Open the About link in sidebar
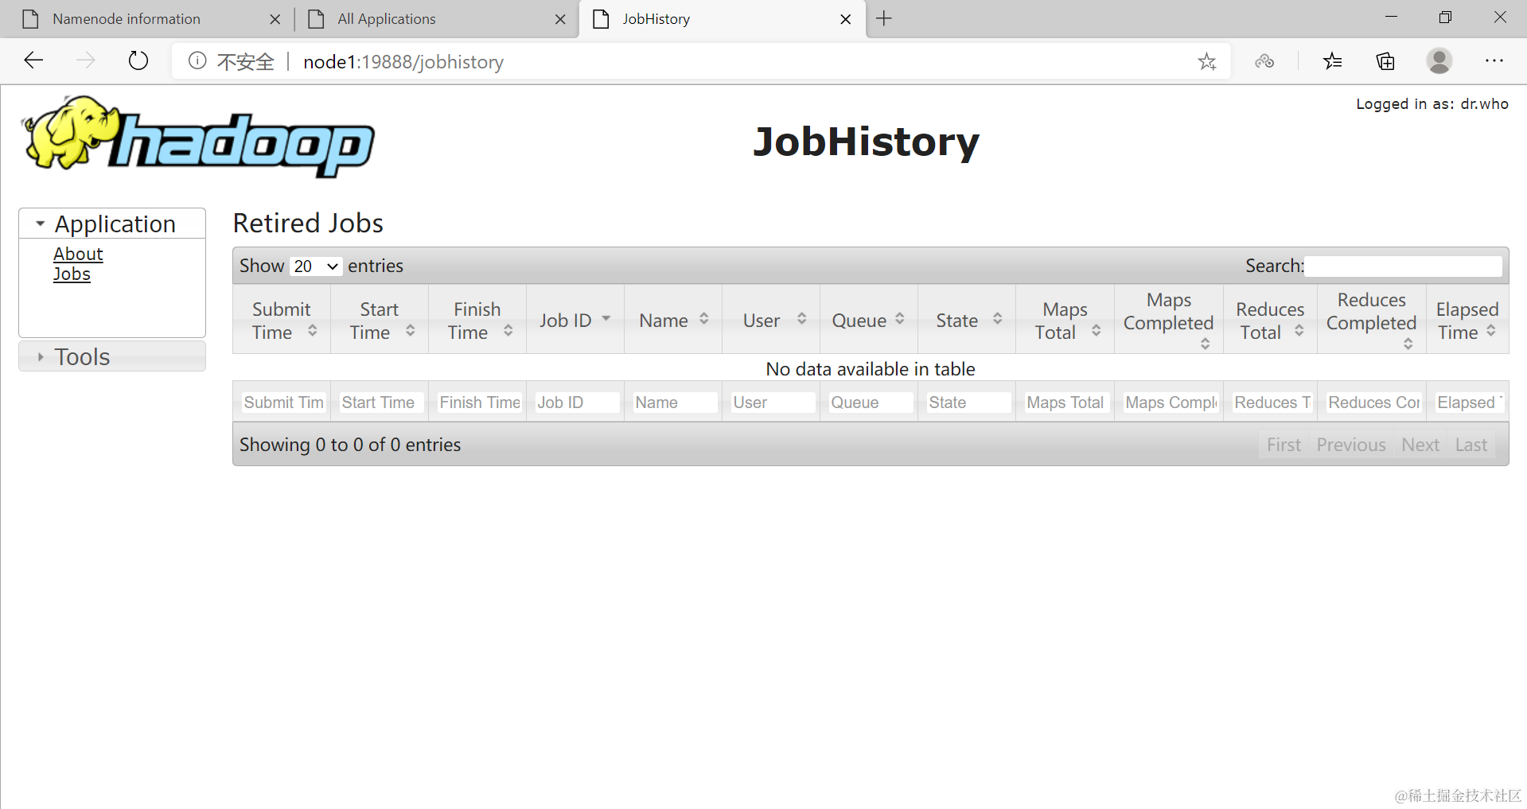 click(x=78, y=253)
